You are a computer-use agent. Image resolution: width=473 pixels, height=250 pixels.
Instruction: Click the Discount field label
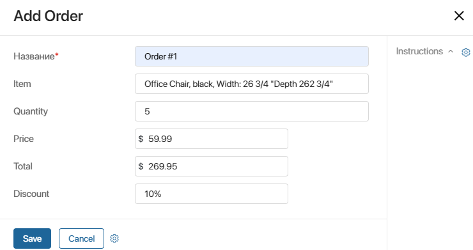pyautogui.click(x=31, y=194)
